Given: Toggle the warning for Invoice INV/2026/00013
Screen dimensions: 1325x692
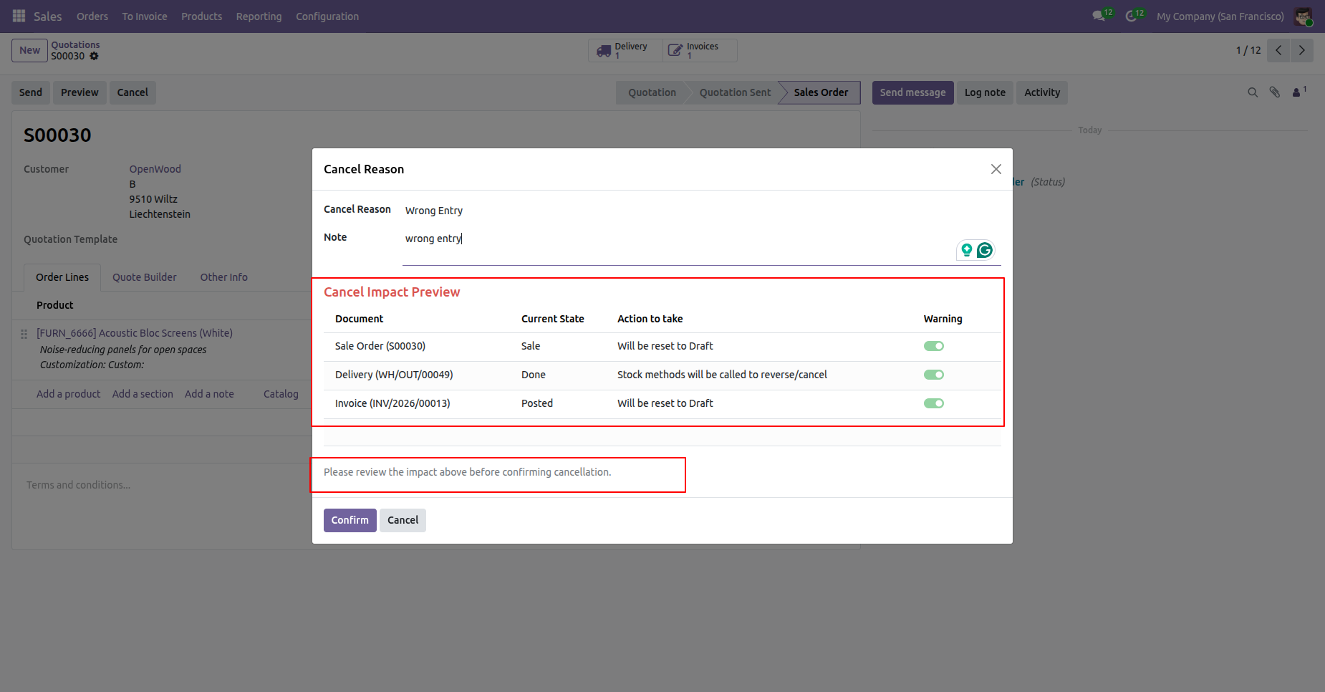Looking at the screenshot, I should click(934, 403).
